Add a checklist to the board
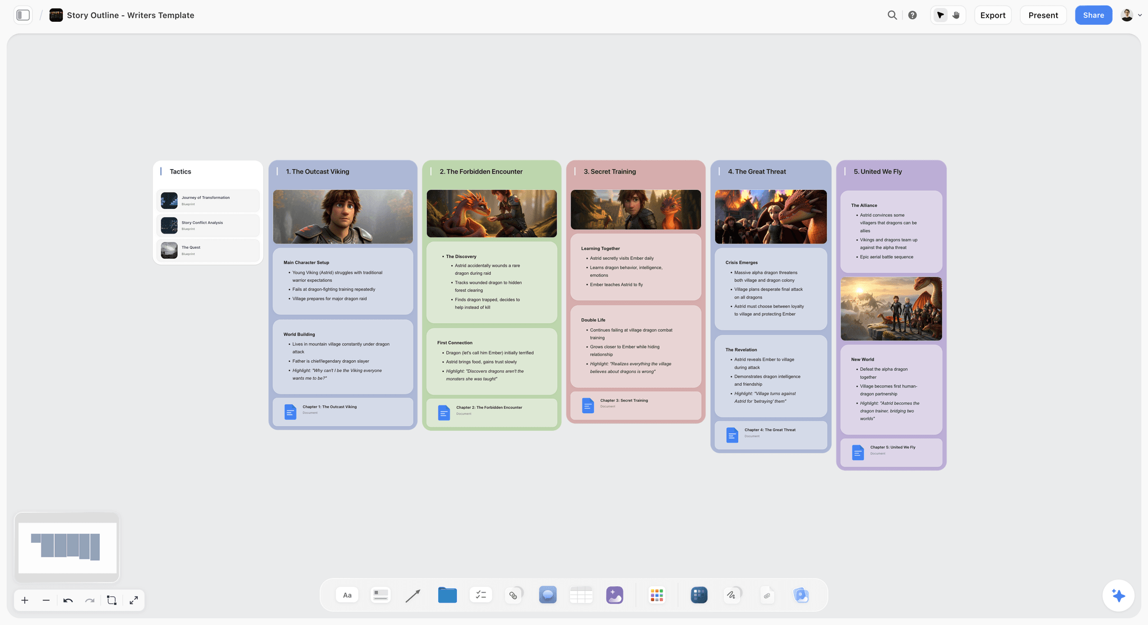1148x625 pixels. tap(480, 595)
